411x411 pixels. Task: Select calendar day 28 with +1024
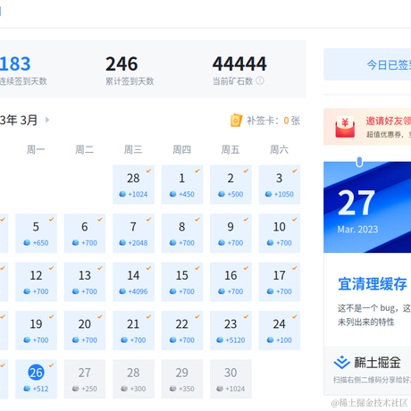(133, 185)
